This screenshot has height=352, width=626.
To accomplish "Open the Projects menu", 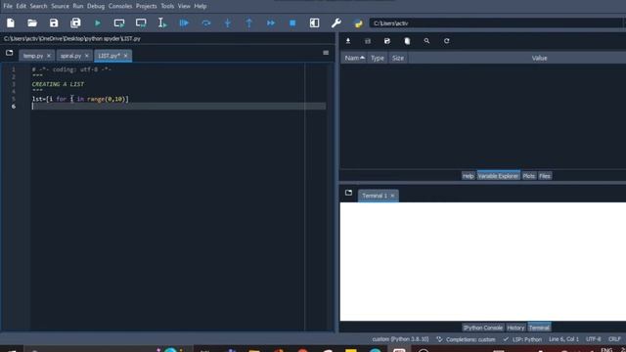I will 146,6.
